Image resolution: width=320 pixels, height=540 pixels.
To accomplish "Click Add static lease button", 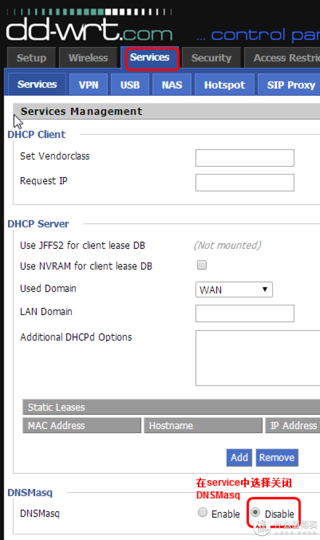I will pos(239,457).
